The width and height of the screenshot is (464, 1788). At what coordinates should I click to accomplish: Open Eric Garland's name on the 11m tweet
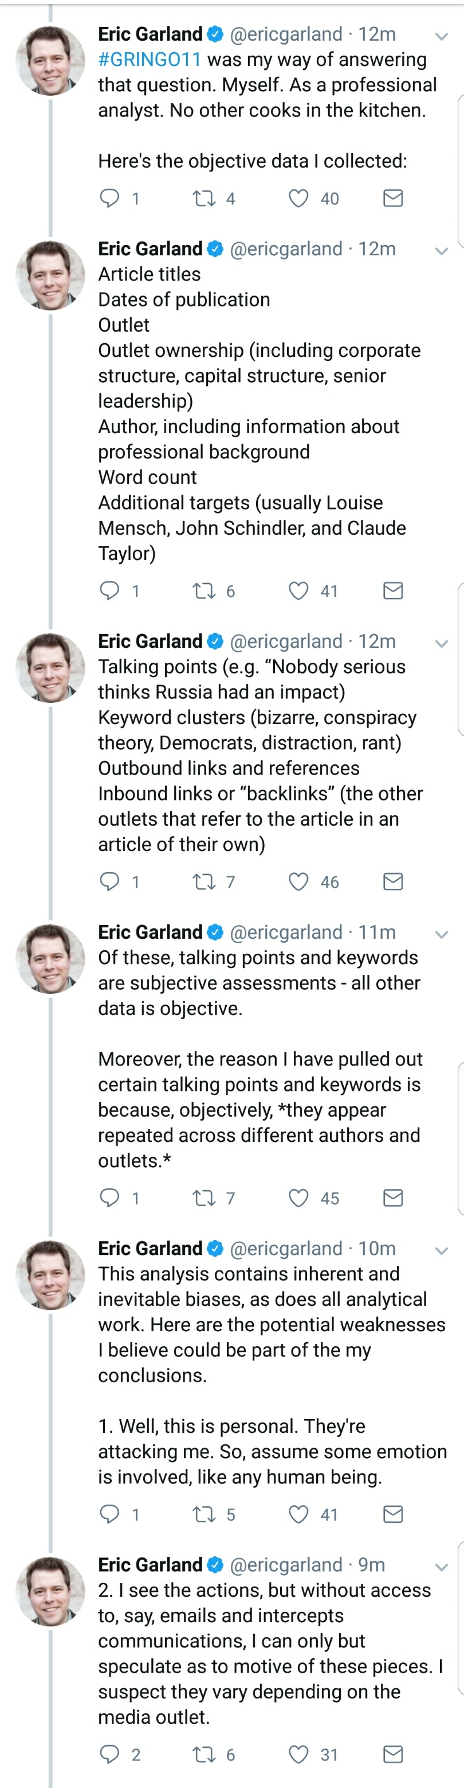coord(150,932)
